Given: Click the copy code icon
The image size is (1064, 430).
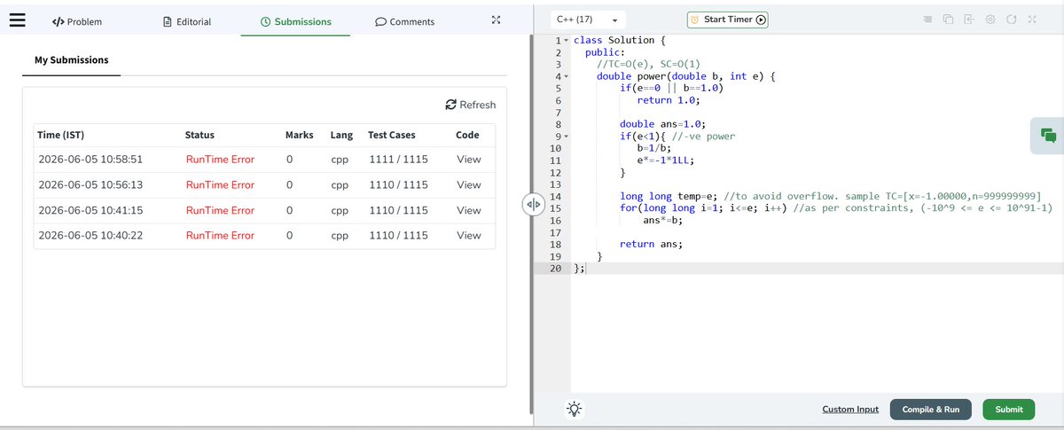Looking at the screenshot, I should [948, 20].
